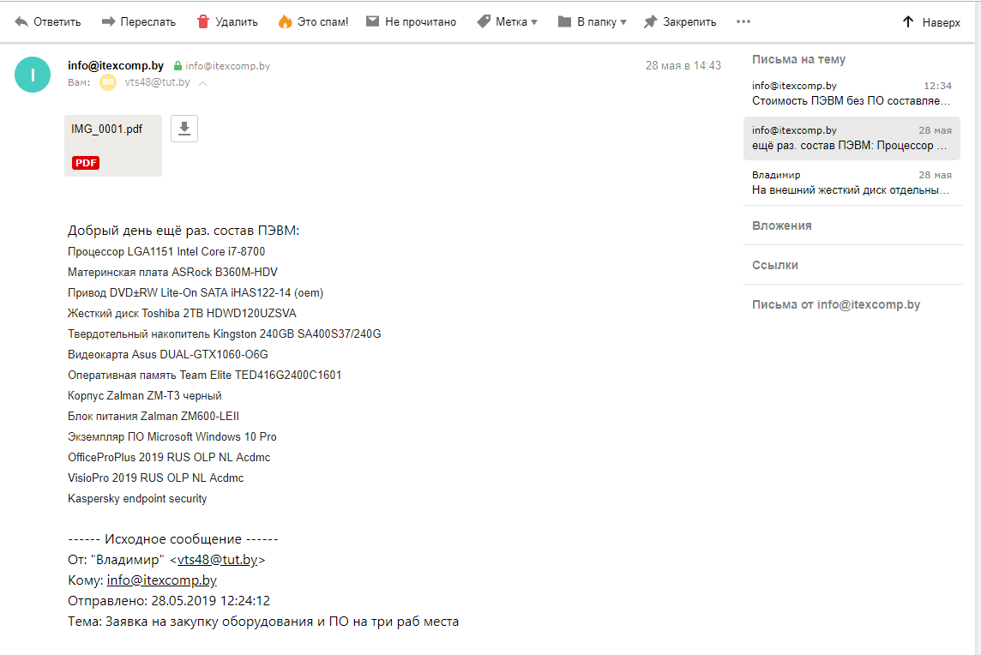Click the tag label icon
Image resolution: width=981 pixels, height=655 pixels.
pos(484,22)
